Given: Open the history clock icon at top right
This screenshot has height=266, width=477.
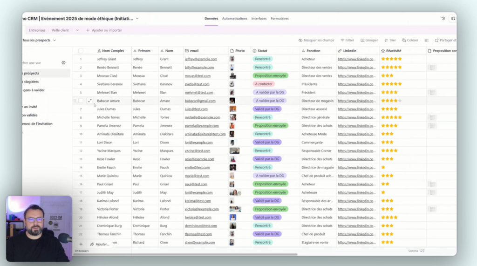Looking at the screenshot, I should tap(443, 19).
